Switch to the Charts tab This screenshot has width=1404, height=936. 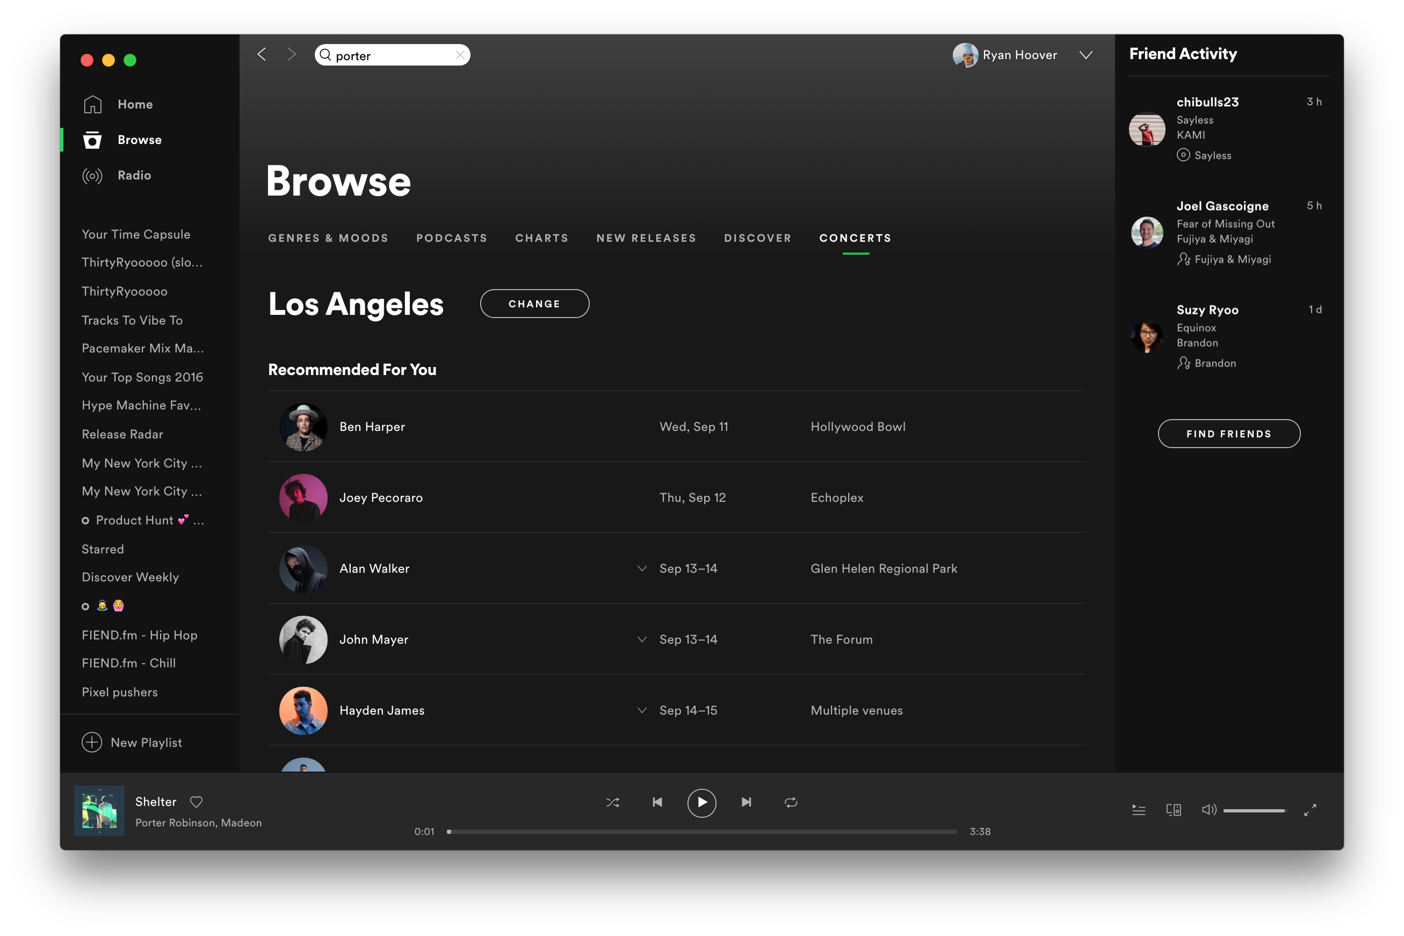click(541, 238)
